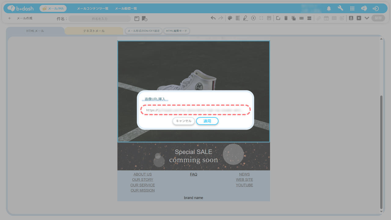Click the scrollbar up arrow
The width and height of the screenshot is (391, 220).
coord(381,39)
